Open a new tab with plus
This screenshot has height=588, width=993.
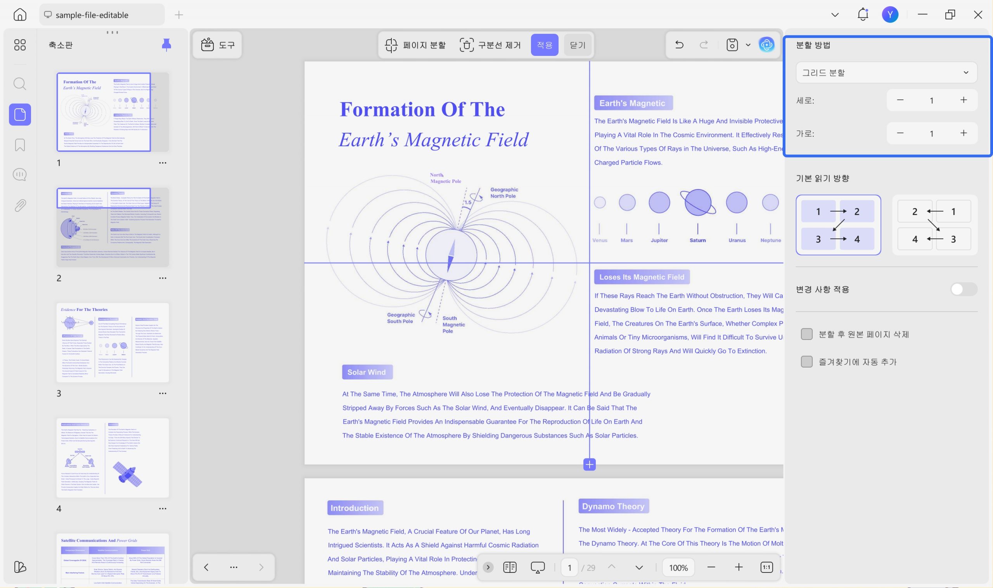(x=179, y=15)
